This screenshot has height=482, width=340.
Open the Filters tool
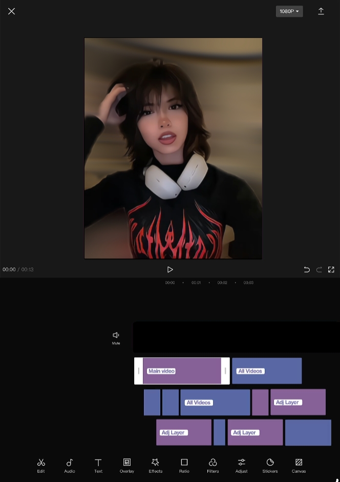point(213,465)
